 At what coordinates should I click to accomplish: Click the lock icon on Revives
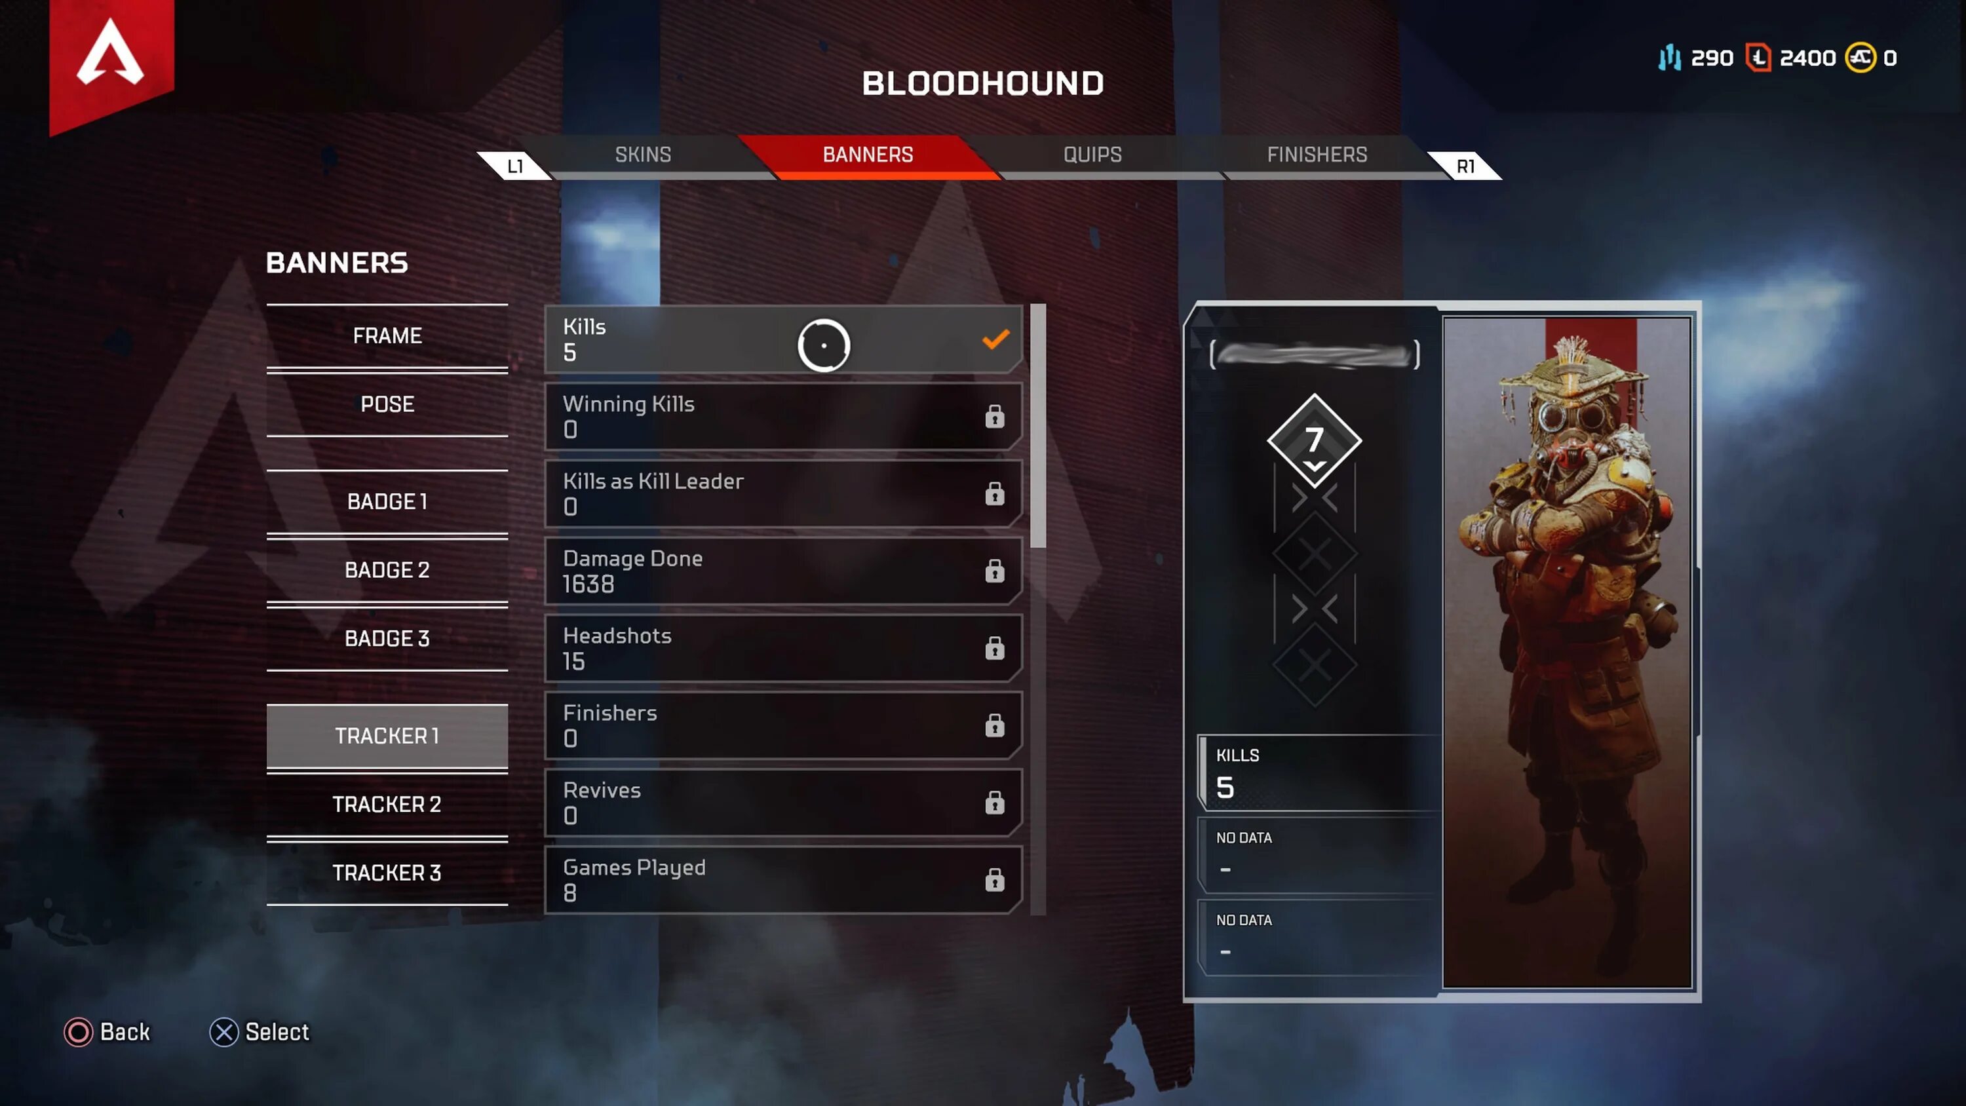tap(995, 802)
